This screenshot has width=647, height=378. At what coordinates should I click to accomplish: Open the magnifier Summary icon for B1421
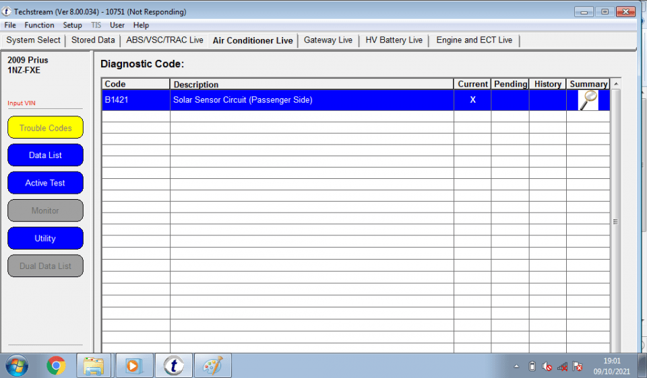coord(588,100)
